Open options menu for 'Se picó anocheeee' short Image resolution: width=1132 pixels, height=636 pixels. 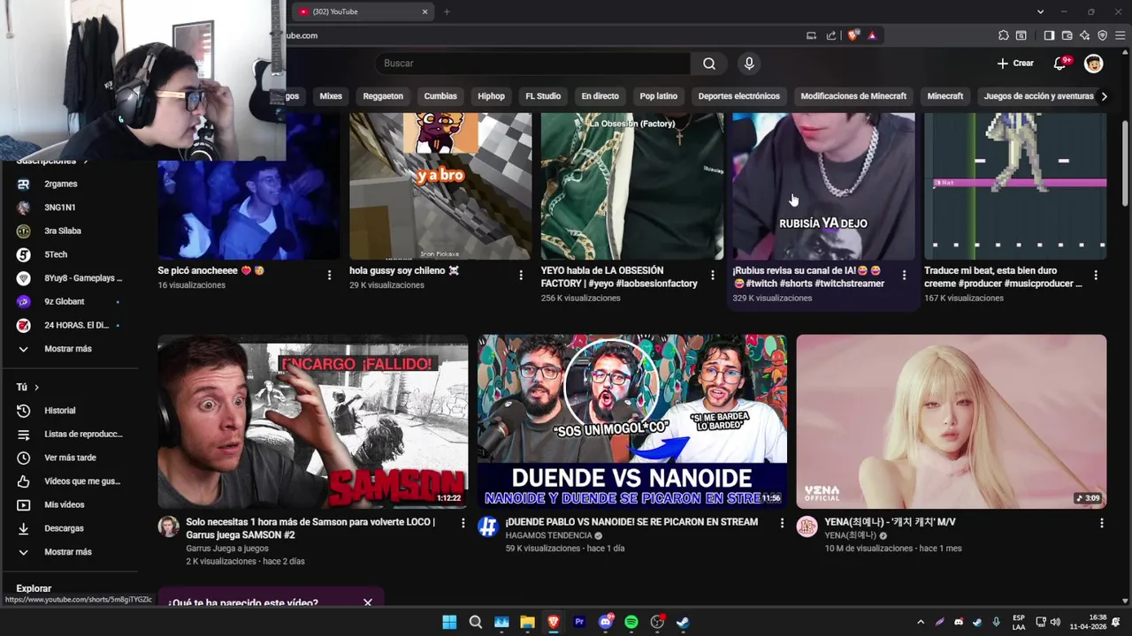[329, 276]
